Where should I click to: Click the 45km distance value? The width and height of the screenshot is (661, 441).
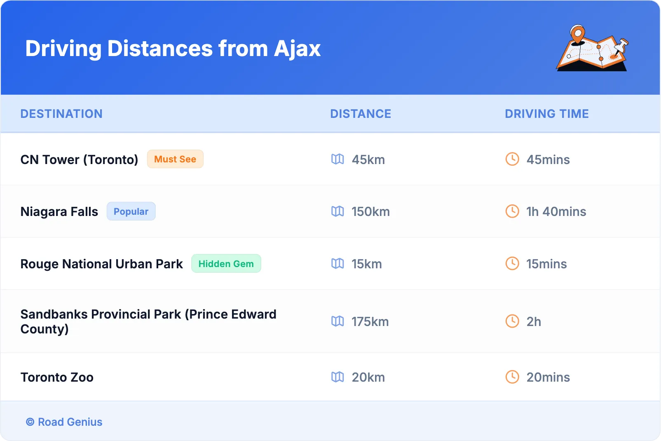(368, 160)
